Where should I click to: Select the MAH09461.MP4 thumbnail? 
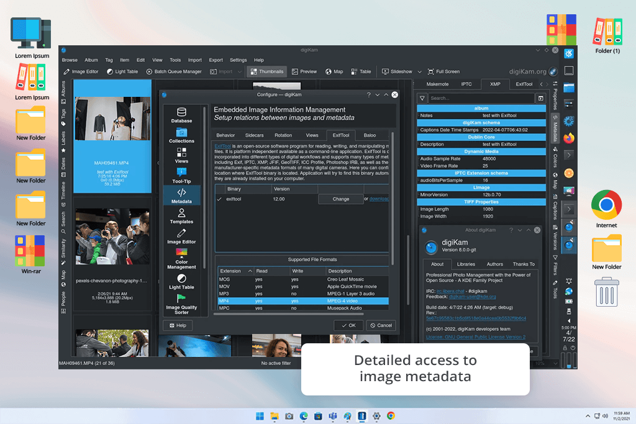112,136
